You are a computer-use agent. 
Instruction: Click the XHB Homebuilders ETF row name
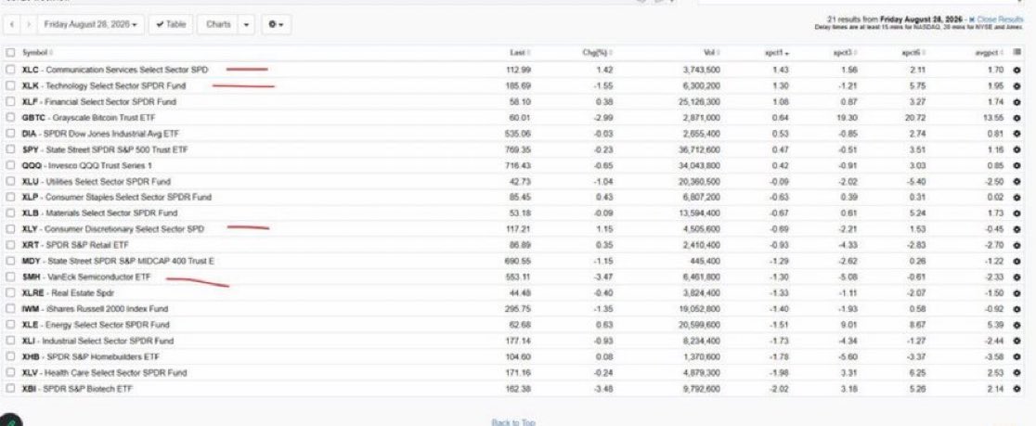point(91,357)
